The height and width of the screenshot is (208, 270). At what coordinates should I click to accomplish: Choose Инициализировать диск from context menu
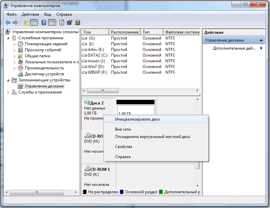point(156,119)
